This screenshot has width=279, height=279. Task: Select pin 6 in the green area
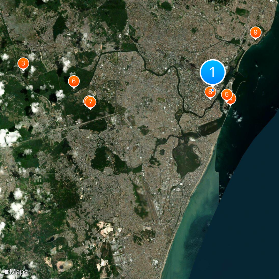pos(74,81)
